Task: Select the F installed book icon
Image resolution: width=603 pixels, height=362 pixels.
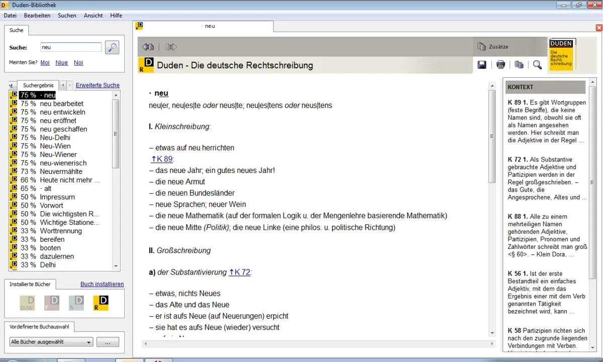Action: tap(52, 303)
